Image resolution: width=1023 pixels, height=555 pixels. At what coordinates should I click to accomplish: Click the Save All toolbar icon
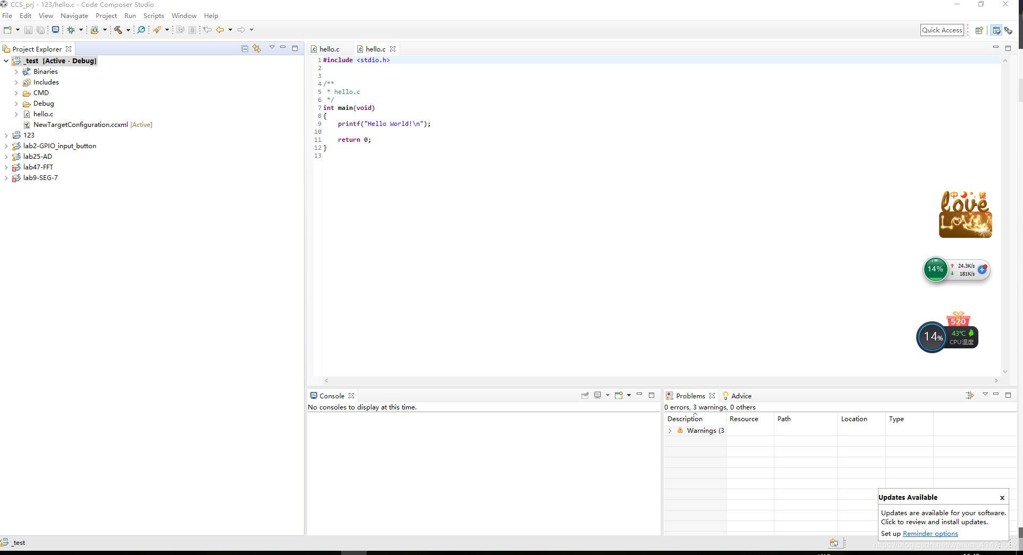[40, 30]
